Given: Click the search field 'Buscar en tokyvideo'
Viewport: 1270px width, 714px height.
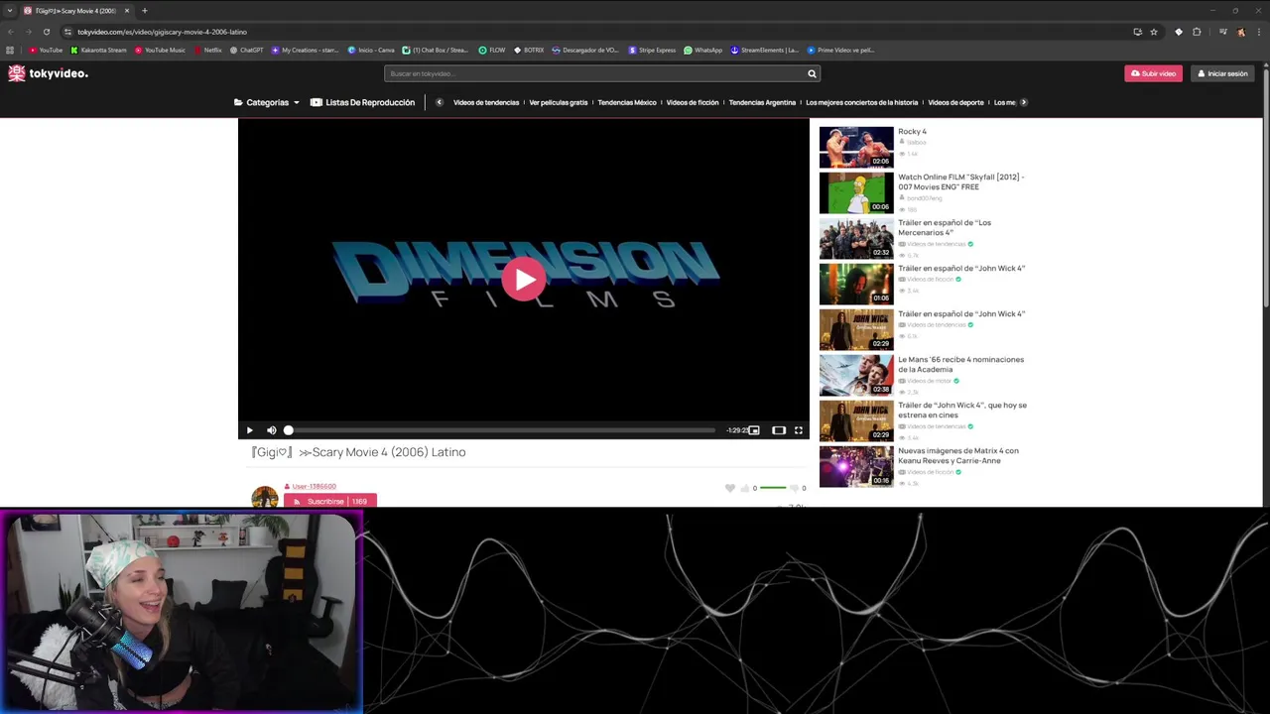Looking at the screenshot, I should [x=594, y=73].
